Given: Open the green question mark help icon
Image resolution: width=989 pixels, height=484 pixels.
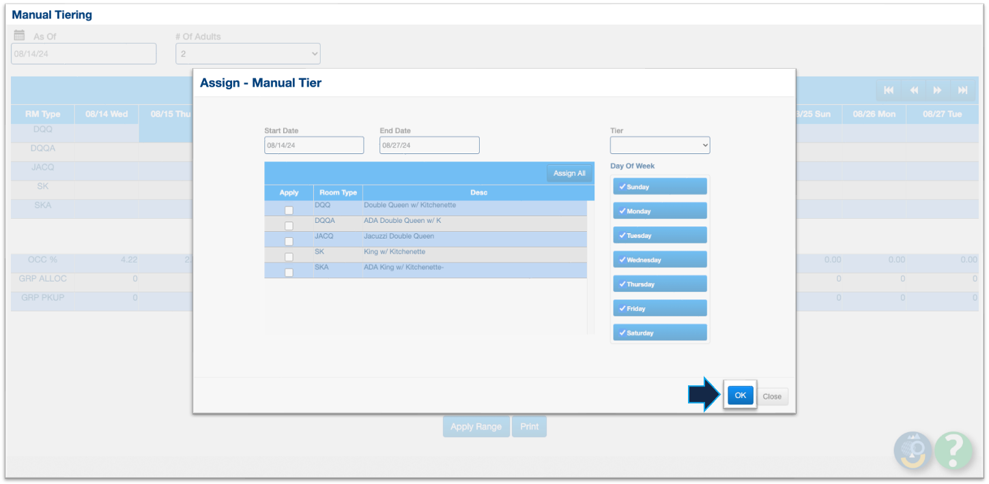Looking at the screenshot, I should pos(954,451).
